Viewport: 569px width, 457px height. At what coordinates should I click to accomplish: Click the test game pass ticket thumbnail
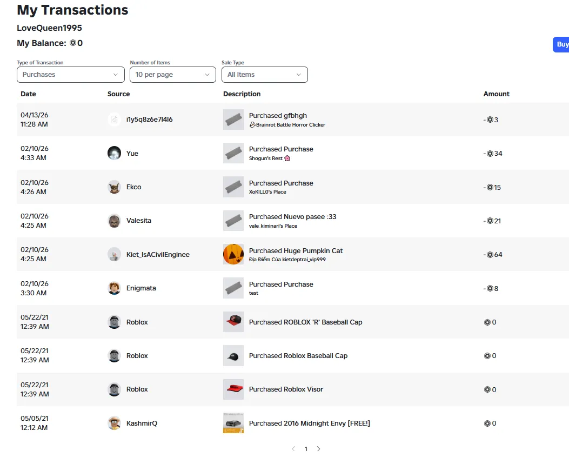pos(233,288)
